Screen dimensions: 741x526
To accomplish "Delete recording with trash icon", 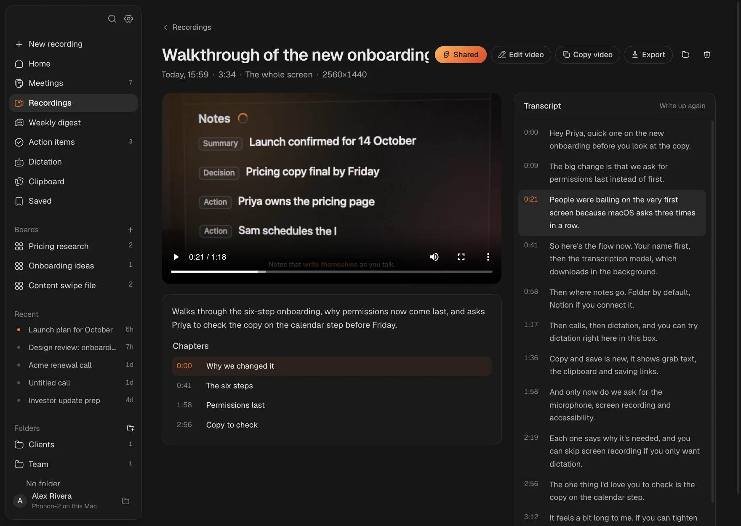I will coord(707,55).
